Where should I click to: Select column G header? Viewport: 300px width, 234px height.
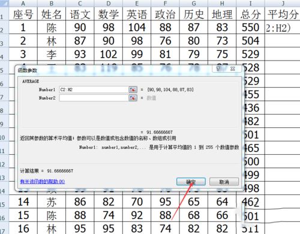(x=194, y=4)
